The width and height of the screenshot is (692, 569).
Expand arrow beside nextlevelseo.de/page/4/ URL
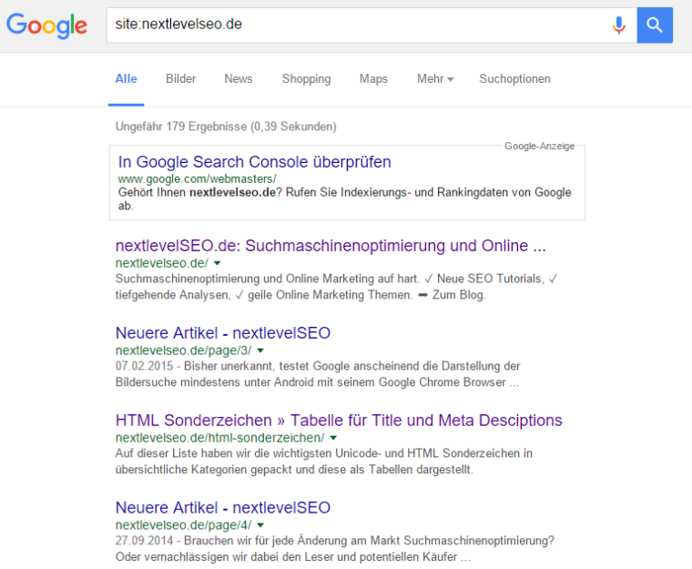pyautogui.click(x=260, y=525)
